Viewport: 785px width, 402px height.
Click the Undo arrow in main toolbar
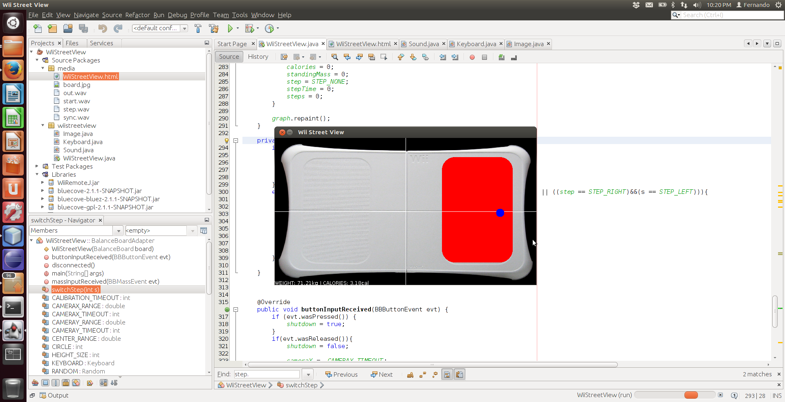point(102,28)
